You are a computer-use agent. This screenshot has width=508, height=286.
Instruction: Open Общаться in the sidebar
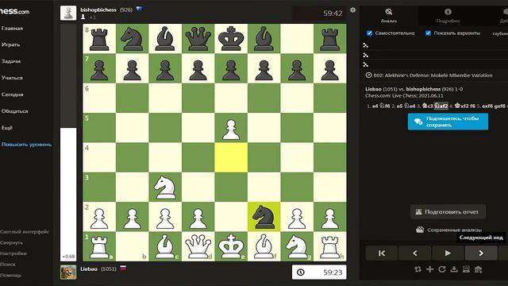click(x=14, y=111)
